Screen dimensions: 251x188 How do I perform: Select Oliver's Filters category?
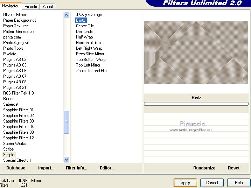click(14, 15)
